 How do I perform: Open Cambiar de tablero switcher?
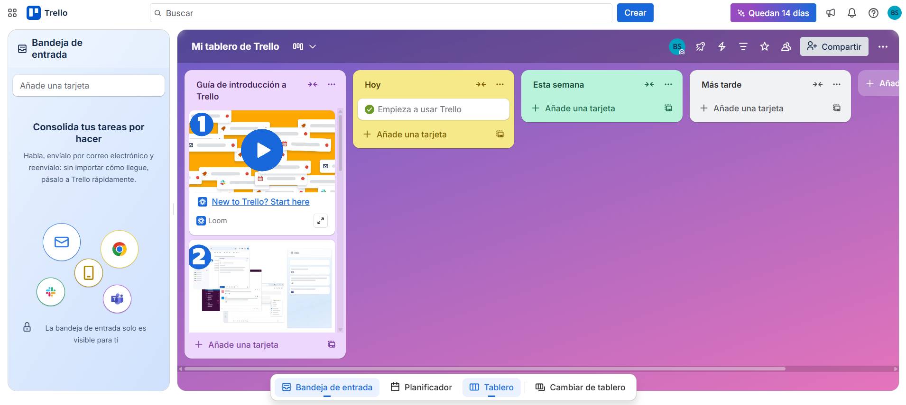[x=580, y=387]
